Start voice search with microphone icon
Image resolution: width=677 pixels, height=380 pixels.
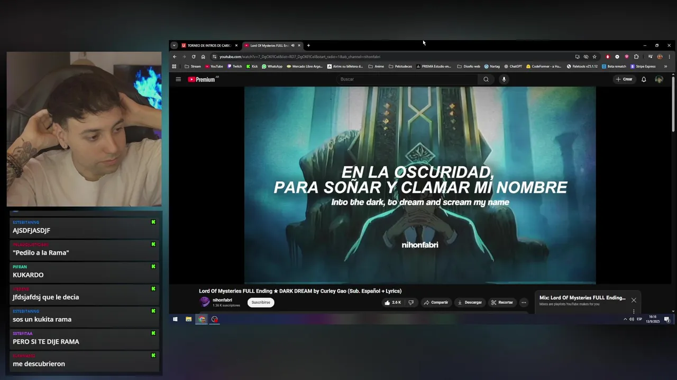pos(504,79)
